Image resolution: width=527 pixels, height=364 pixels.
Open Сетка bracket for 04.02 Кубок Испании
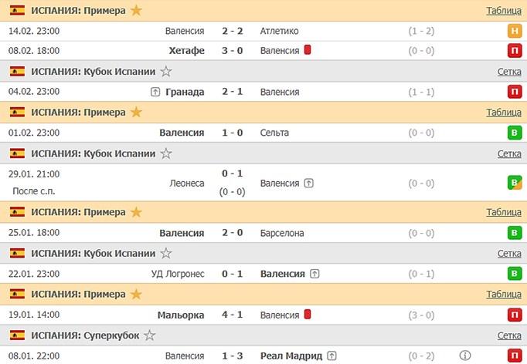click(509, 72)
